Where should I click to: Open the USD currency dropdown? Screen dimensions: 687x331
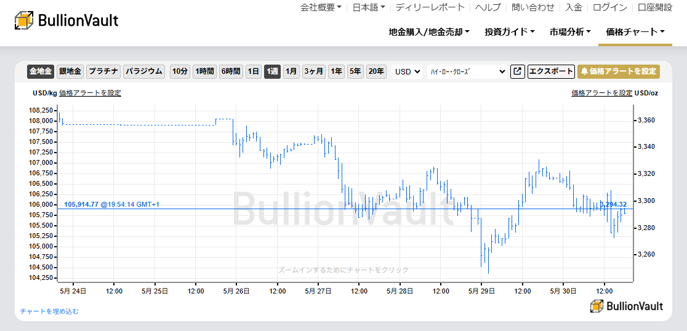[407, 71]
